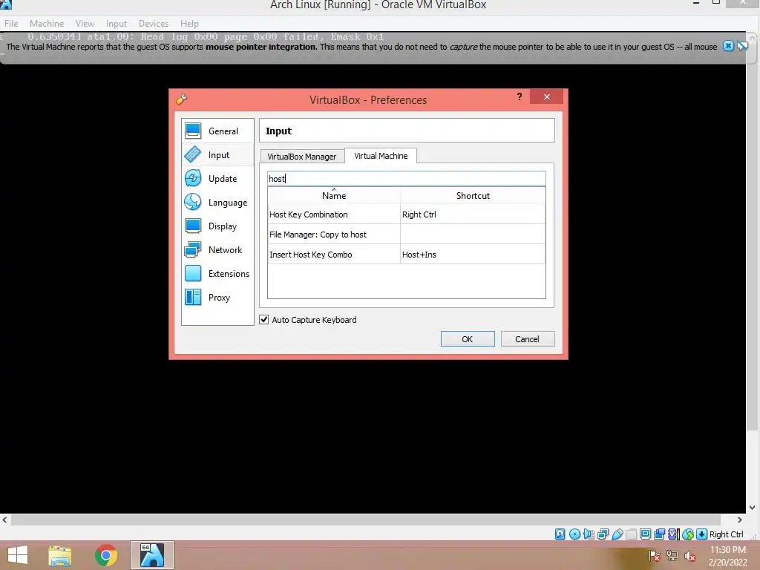Click the General monitor icon in sidebar

coord(193,131)
